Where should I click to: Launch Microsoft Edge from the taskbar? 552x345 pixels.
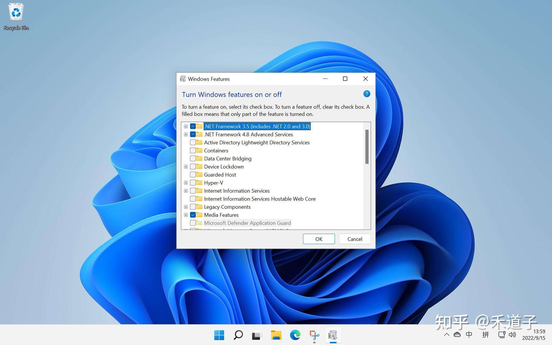[295, 335]
